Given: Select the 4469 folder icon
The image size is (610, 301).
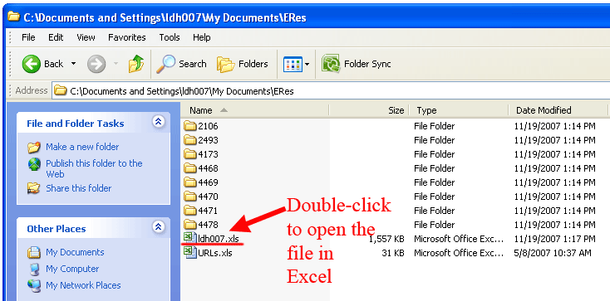Looking at the screenshot, I should [x=189, y=182].
